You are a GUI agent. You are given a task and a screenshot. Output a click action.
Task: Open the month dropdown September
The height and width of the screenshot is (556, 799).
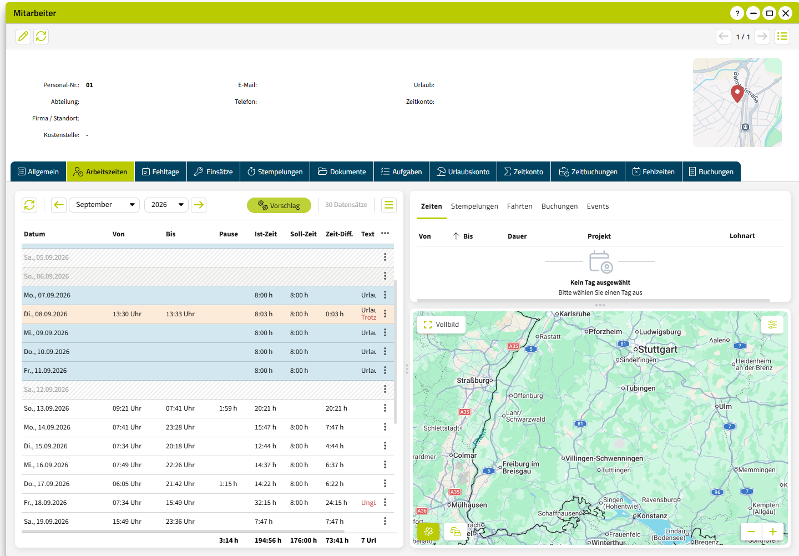tap(104, 205)
